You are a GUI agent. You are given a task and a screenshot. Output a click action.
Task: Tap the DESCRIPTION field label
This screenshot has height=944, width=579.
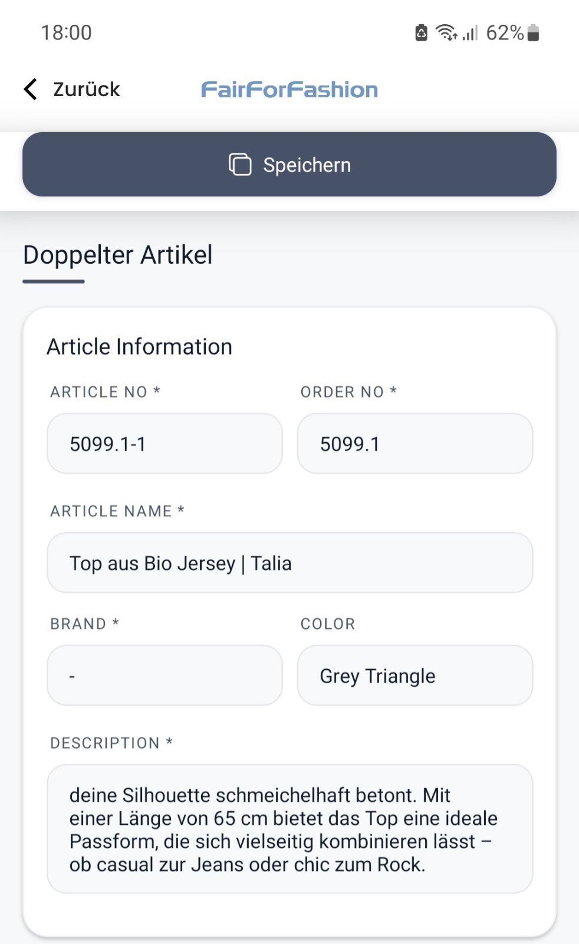111,743
